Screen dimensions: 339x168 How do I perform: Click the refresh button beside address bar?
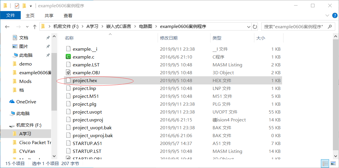point(255,27)
